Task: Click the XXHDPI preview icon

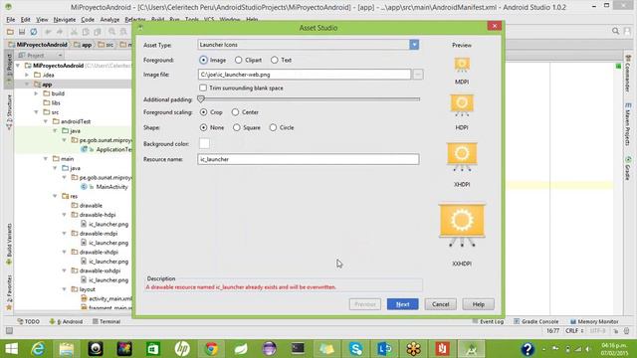Action: tap(462, 226)
